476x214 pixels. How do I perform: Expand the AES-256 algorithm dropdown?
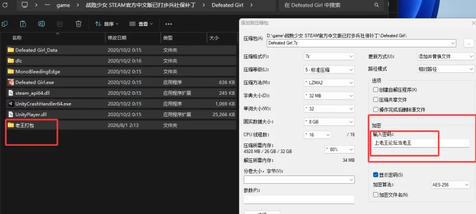(x=450, y=185)
